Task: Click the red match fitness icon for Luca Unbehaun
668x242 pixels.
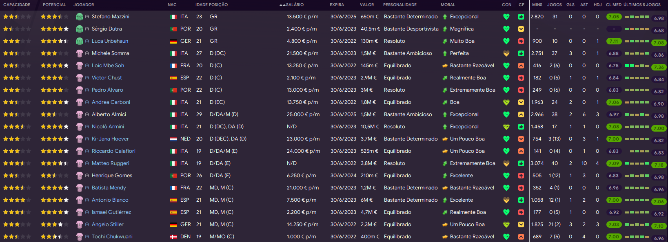Action: pos(521,41)
